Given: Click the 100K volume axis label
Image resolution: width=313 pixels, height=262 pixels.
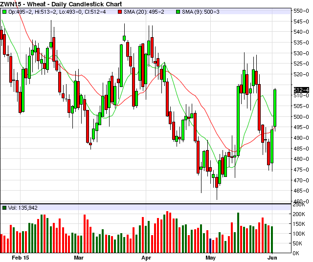Looking at the screenshot, I should (299, 234).
